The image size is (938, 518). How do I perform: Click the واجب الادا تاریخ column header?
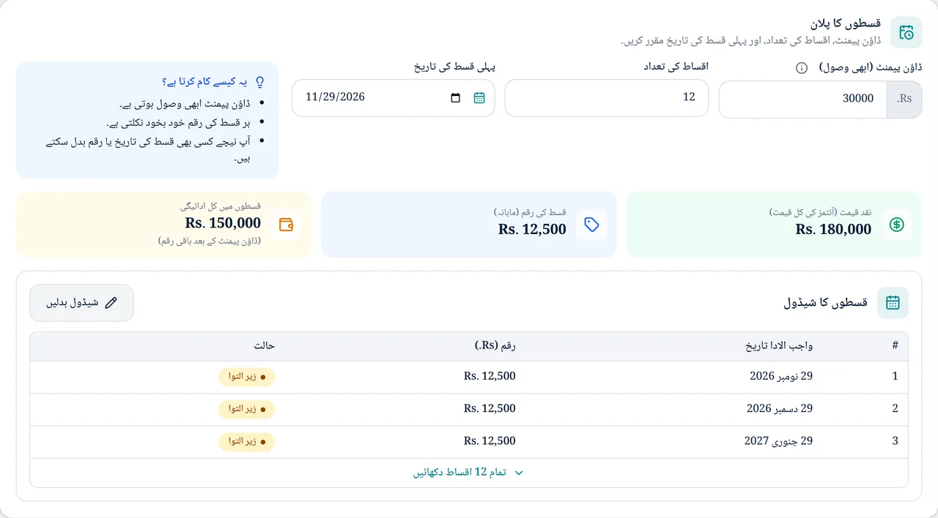[x=779, y=345]
